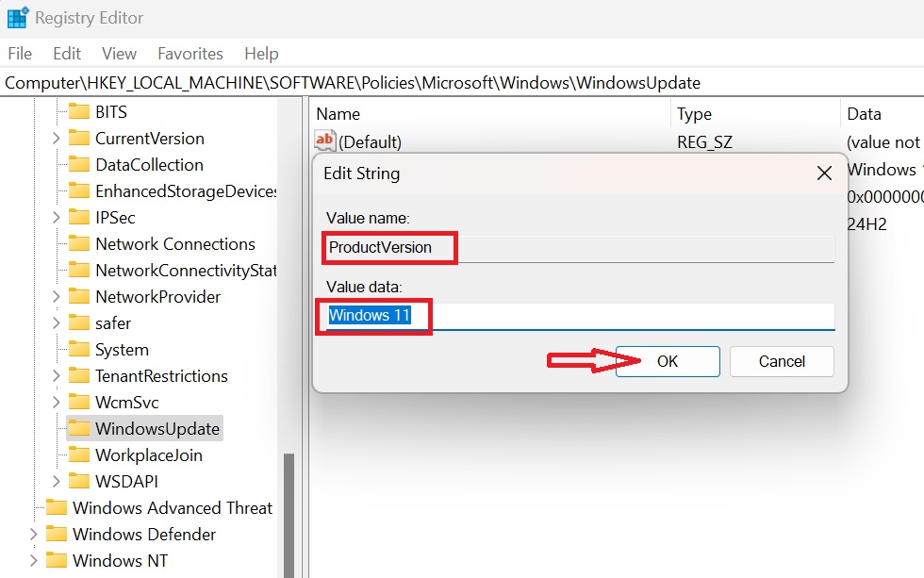Click the TenantRestrictions folder icon

[79, 375]
